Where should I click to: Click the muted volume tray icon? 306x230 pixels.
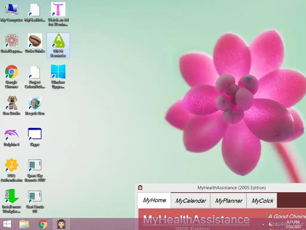(270, 224)
